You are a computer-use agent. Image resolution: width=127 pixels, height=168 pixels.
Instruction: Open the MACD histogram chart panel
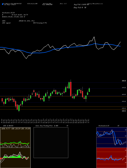[15, 158]
